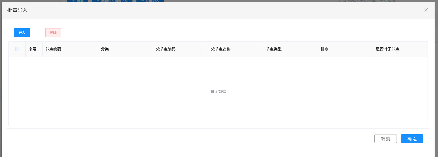Click the 新增 button behind the dialog
Image resolution: width=438 pixels, height=157 pixels.
click(78, 1)
